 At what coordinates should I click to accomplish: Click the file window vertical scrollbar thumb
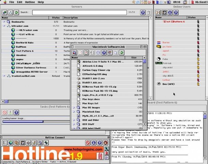(144, 61)
